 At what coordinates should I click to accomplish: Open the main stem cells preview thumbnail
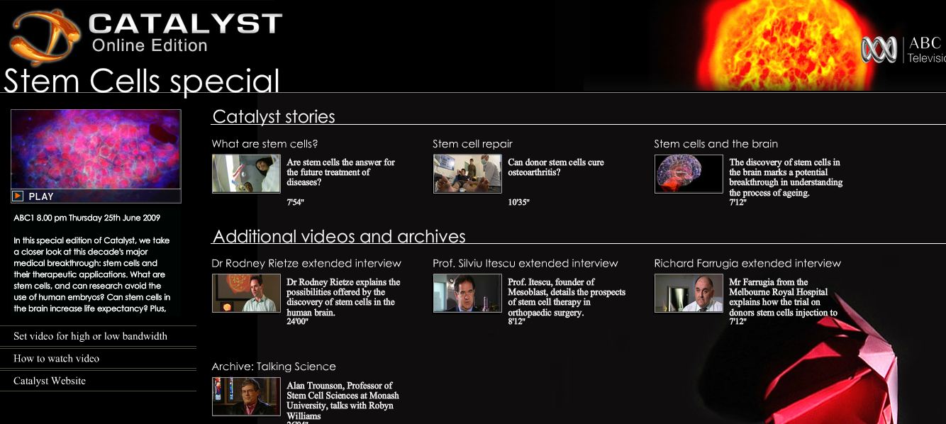[96, 150]
